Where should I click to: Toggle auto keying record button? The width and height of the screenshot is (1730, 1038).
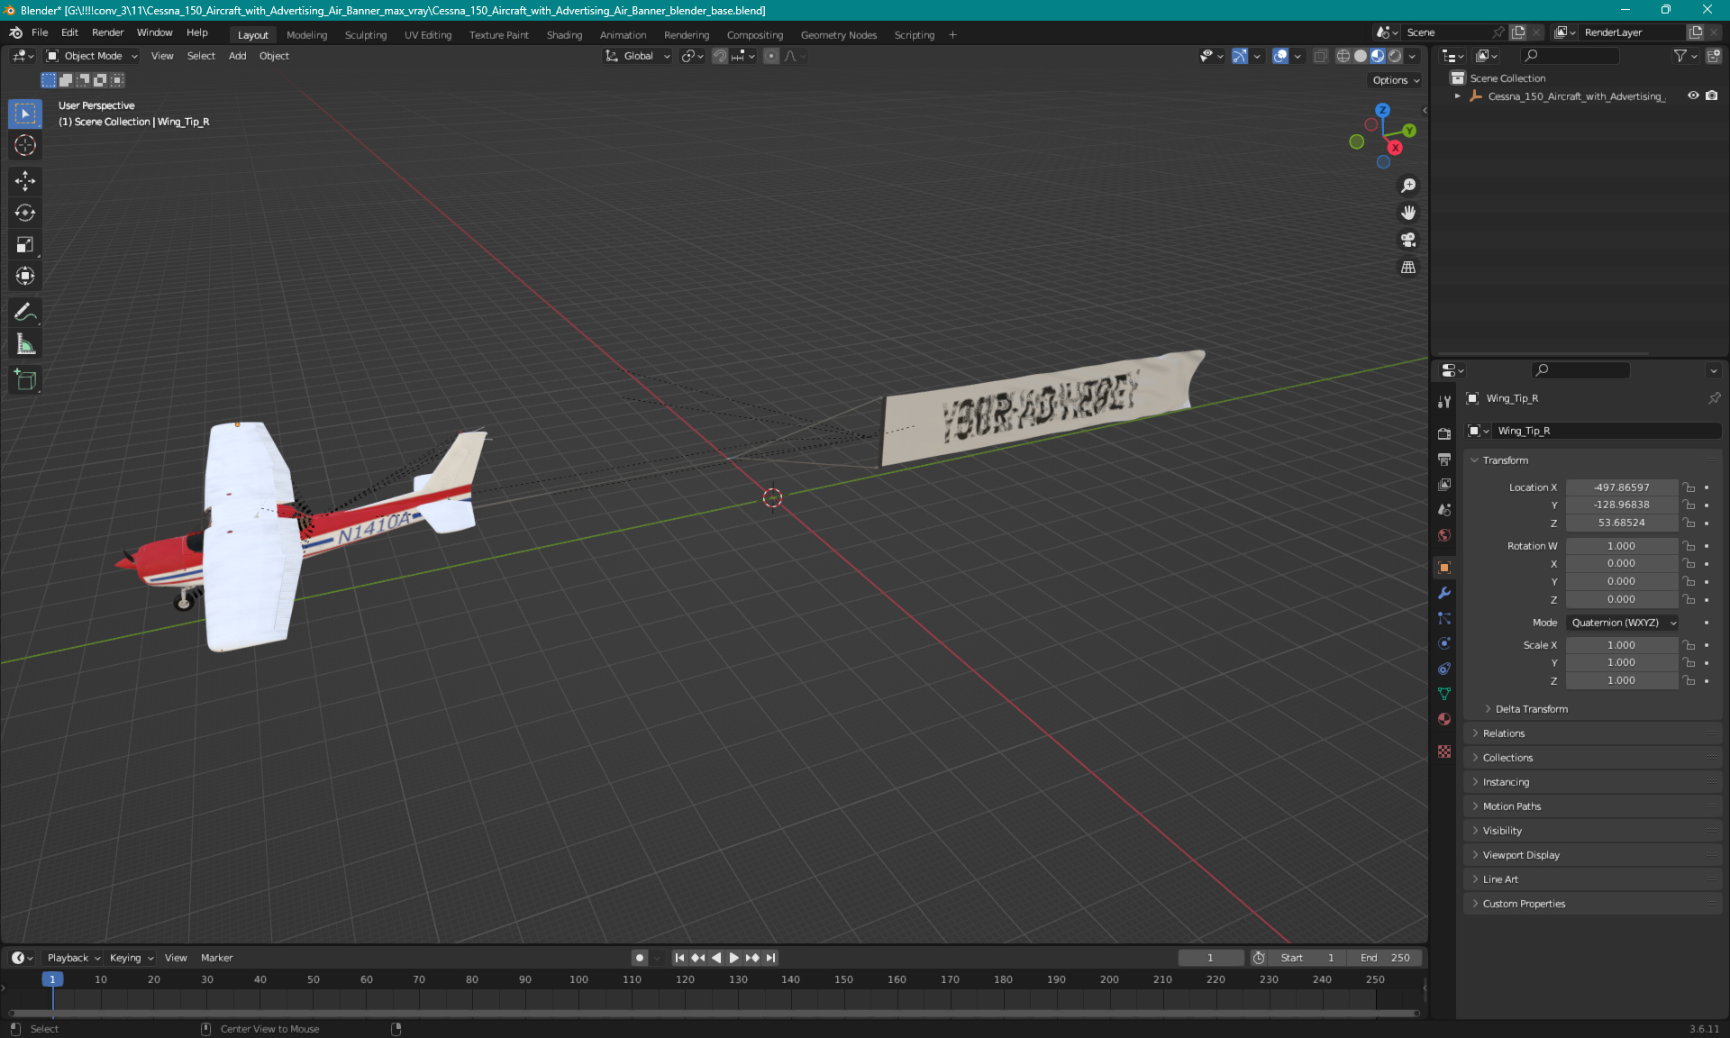(x=640, y=958)
